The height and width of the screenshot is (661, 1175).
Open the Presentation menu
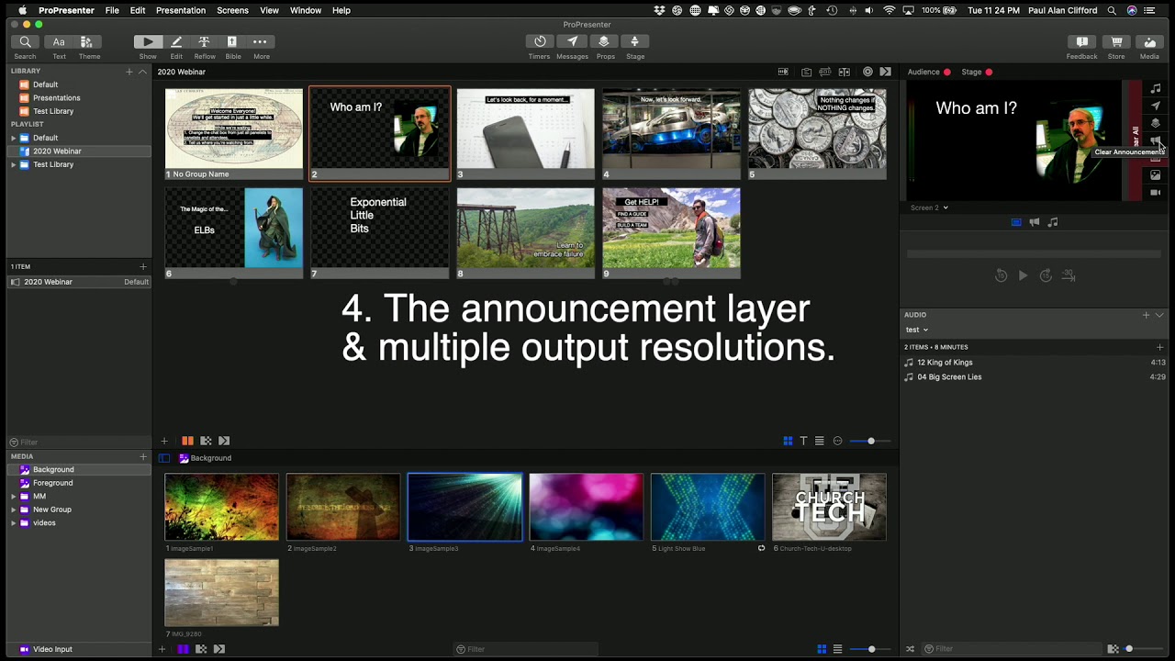coord(180,10)
